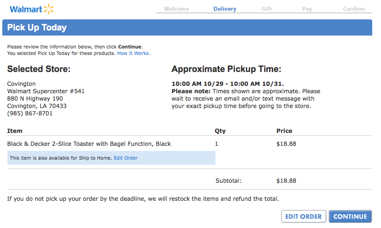The image size is (381, 228).
Task: Open the How It Works link
Action: tap(134, 53)
